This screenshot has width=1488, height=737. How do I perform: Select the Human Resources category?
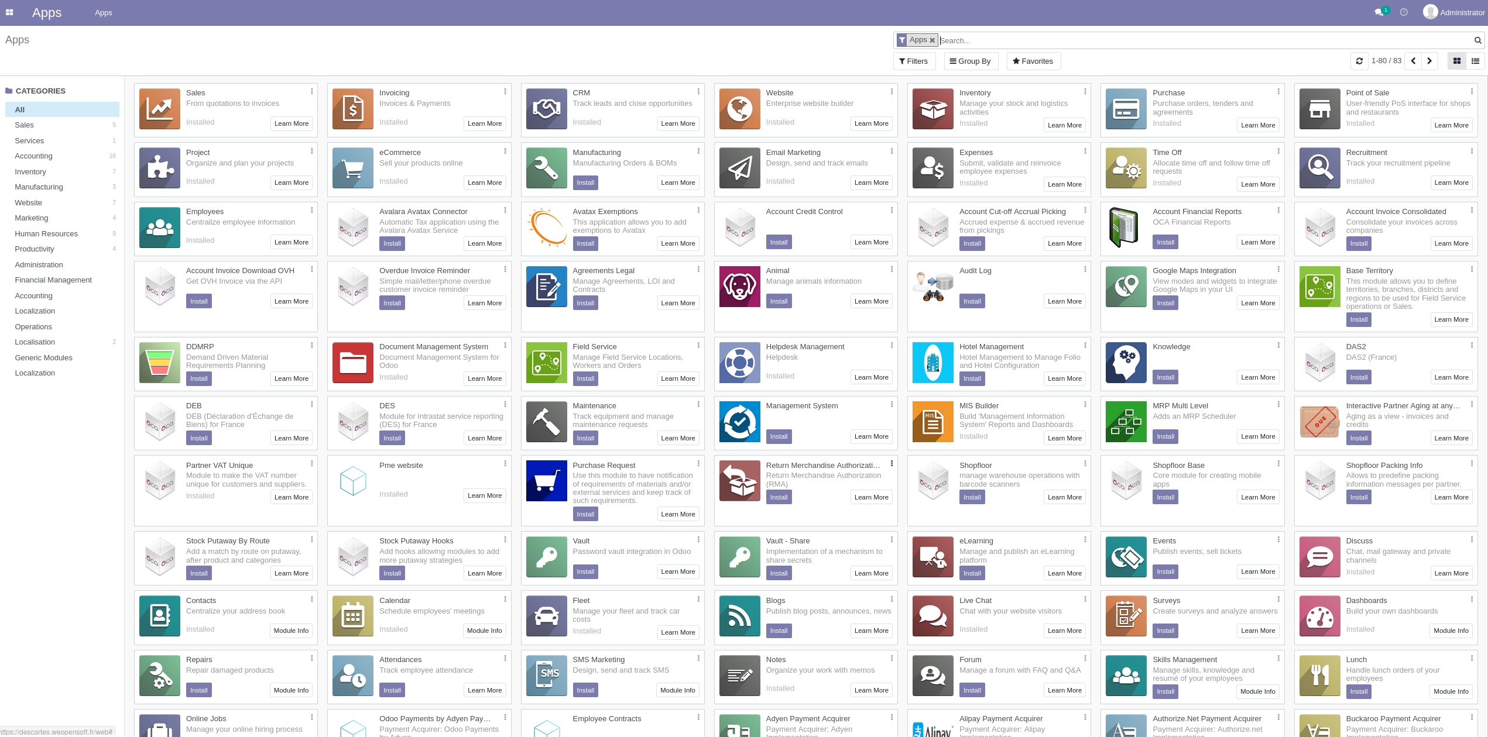[62, 233]
